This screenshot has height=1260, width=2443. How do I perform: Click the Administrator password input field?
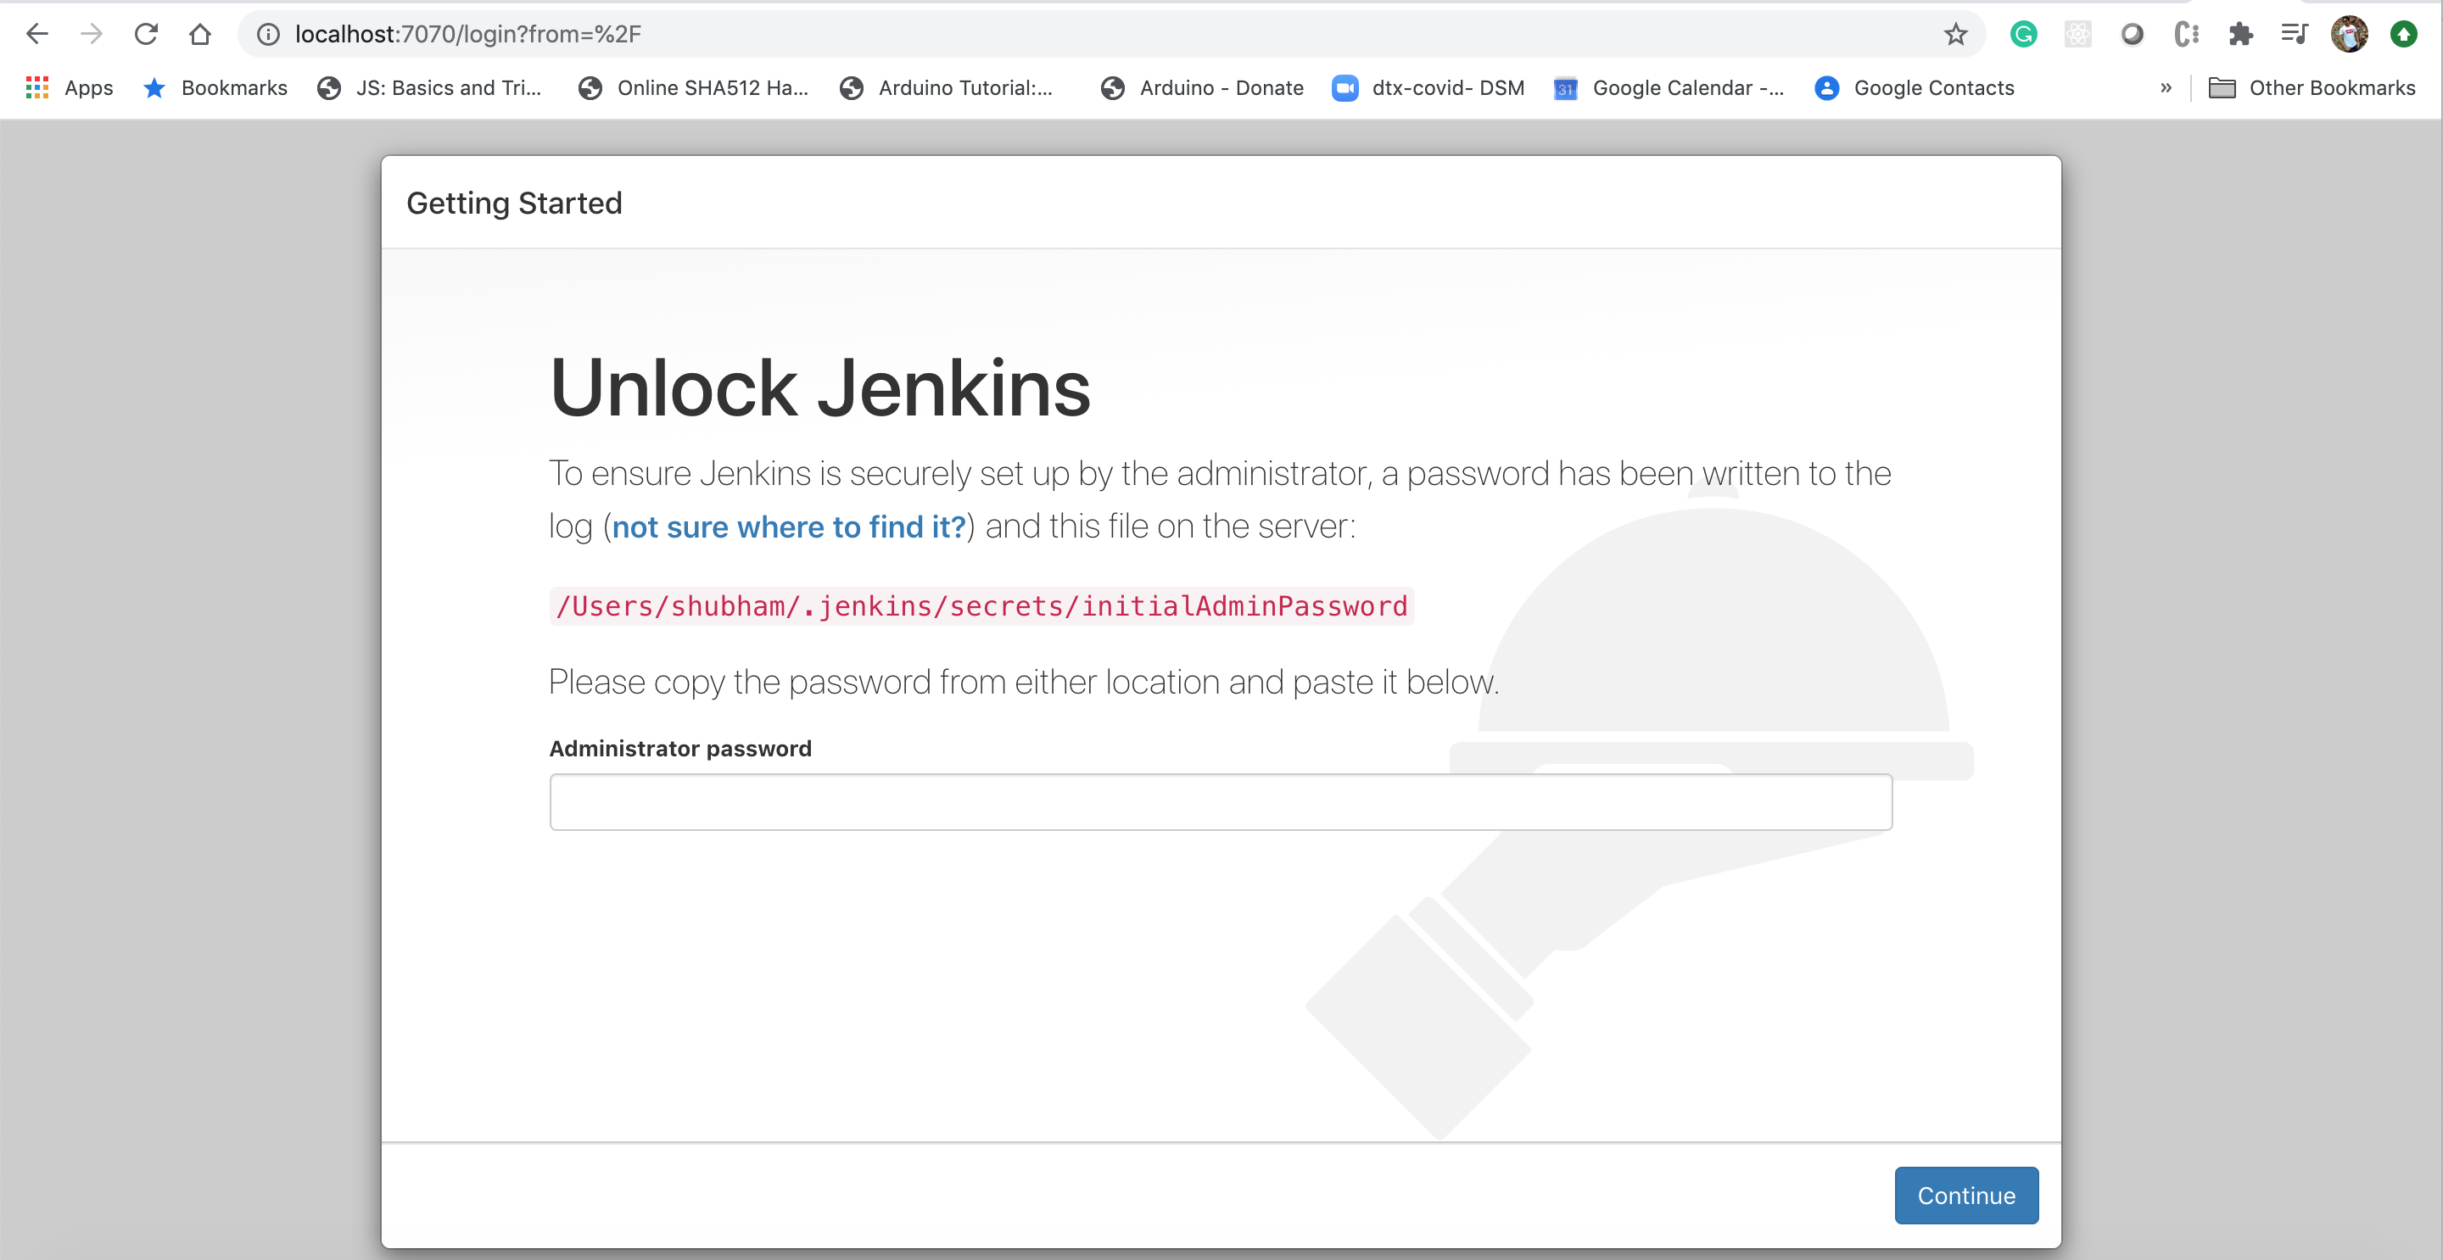coord(1221,802)
